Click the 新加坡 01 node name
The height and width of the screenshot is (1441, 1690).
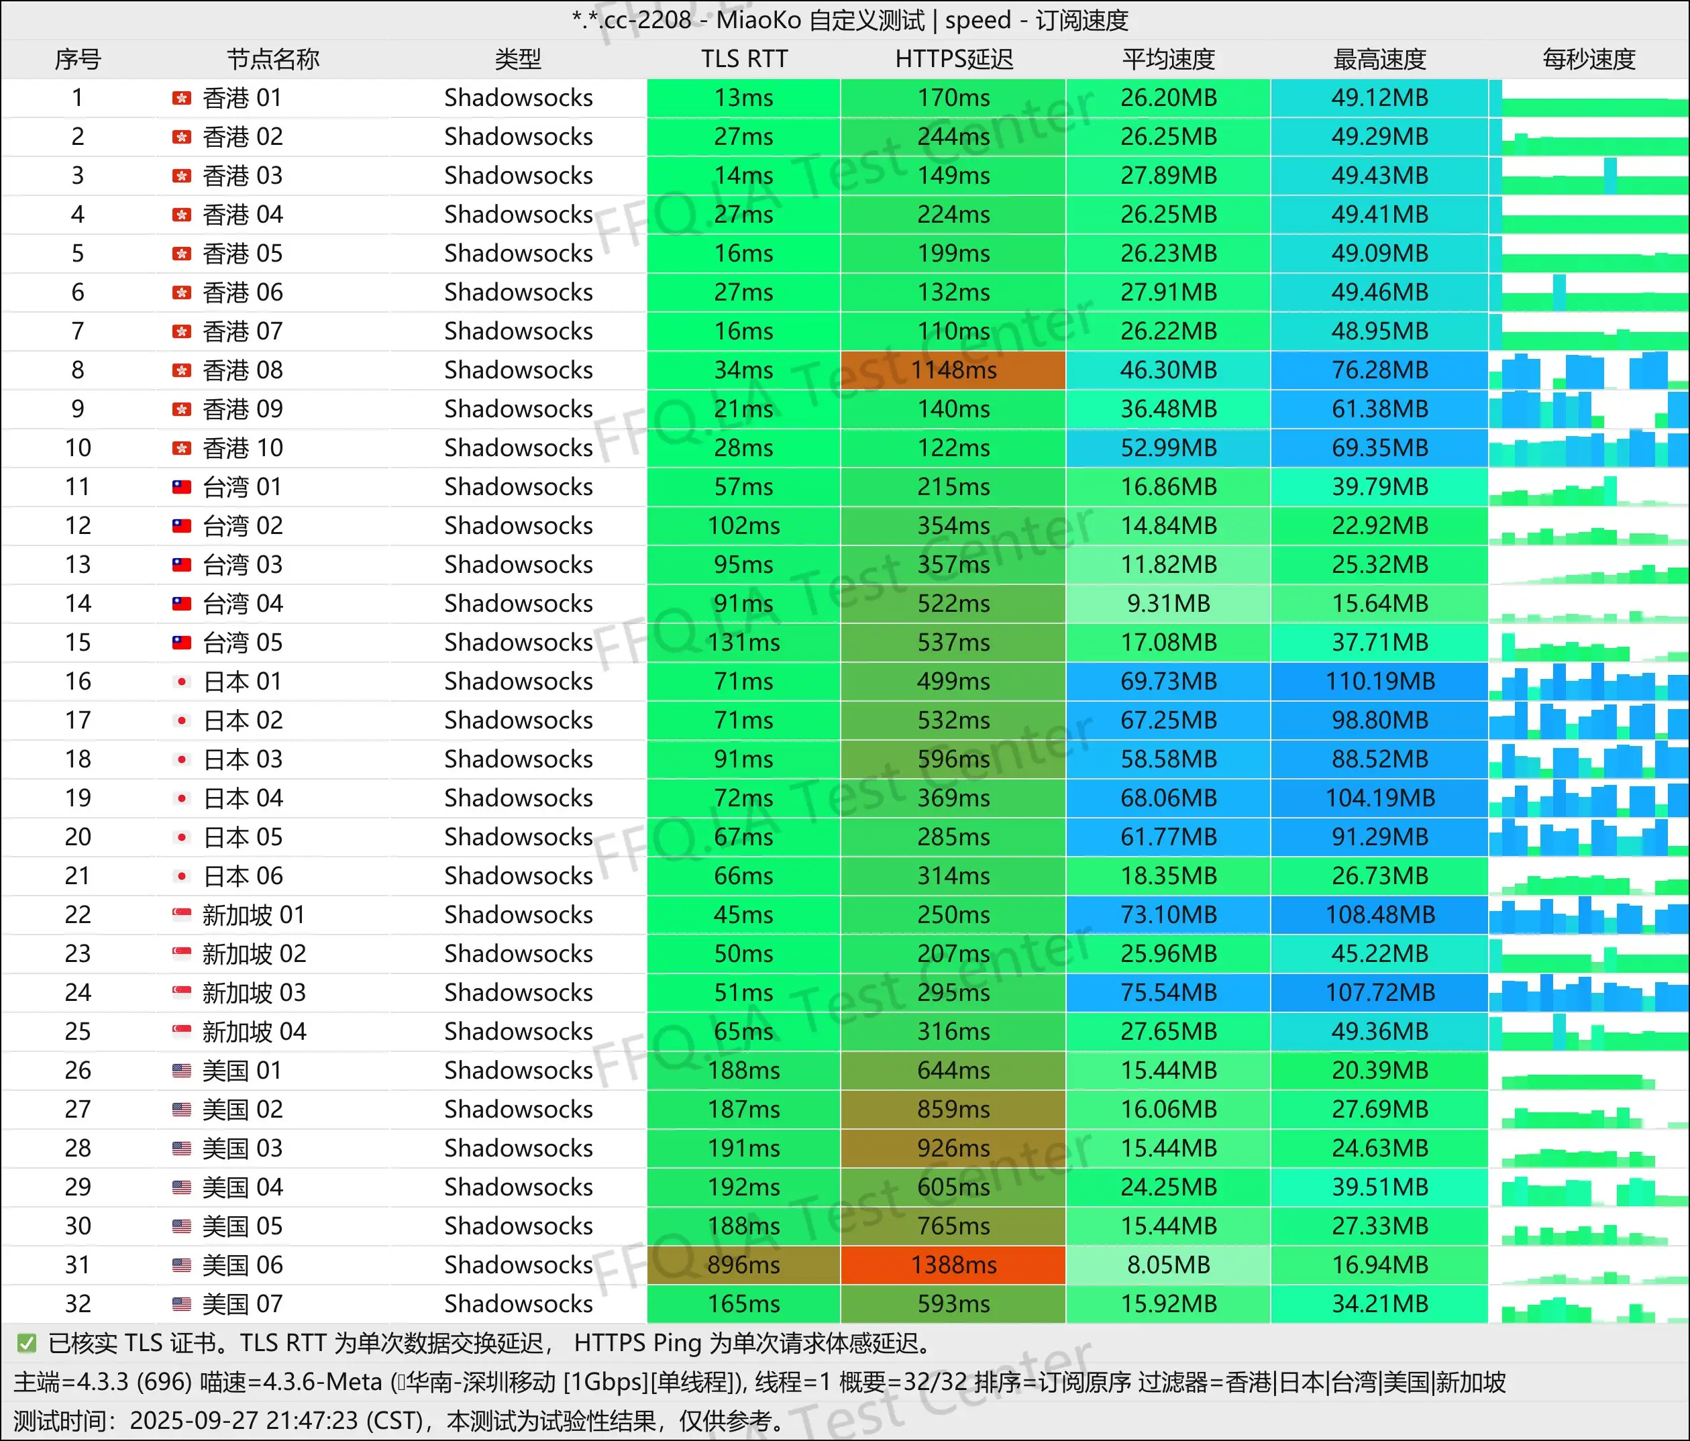pos(253,915)
